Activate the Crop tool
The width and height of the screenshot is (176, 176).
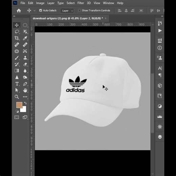coord(17,38)
